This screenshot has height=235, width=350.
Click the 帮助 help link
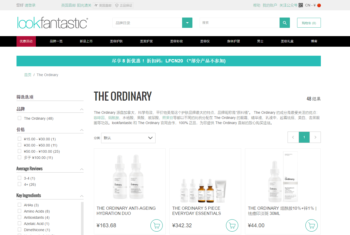coord(257,5)
